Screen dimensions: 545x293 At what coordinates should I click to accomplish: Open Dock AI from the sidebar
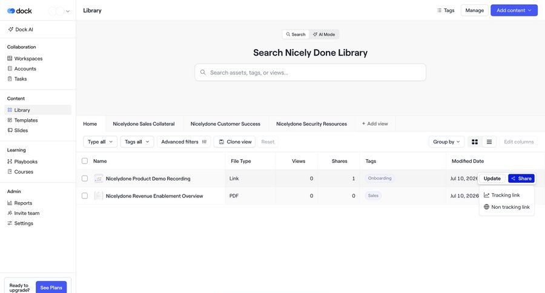coord(21,30)
